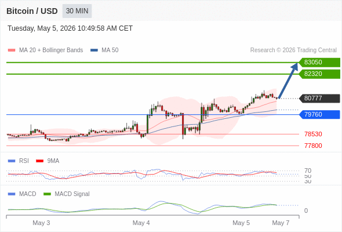Click the 78530 red support label
Viewport: 342px width, 232px height.
point(313,134)
